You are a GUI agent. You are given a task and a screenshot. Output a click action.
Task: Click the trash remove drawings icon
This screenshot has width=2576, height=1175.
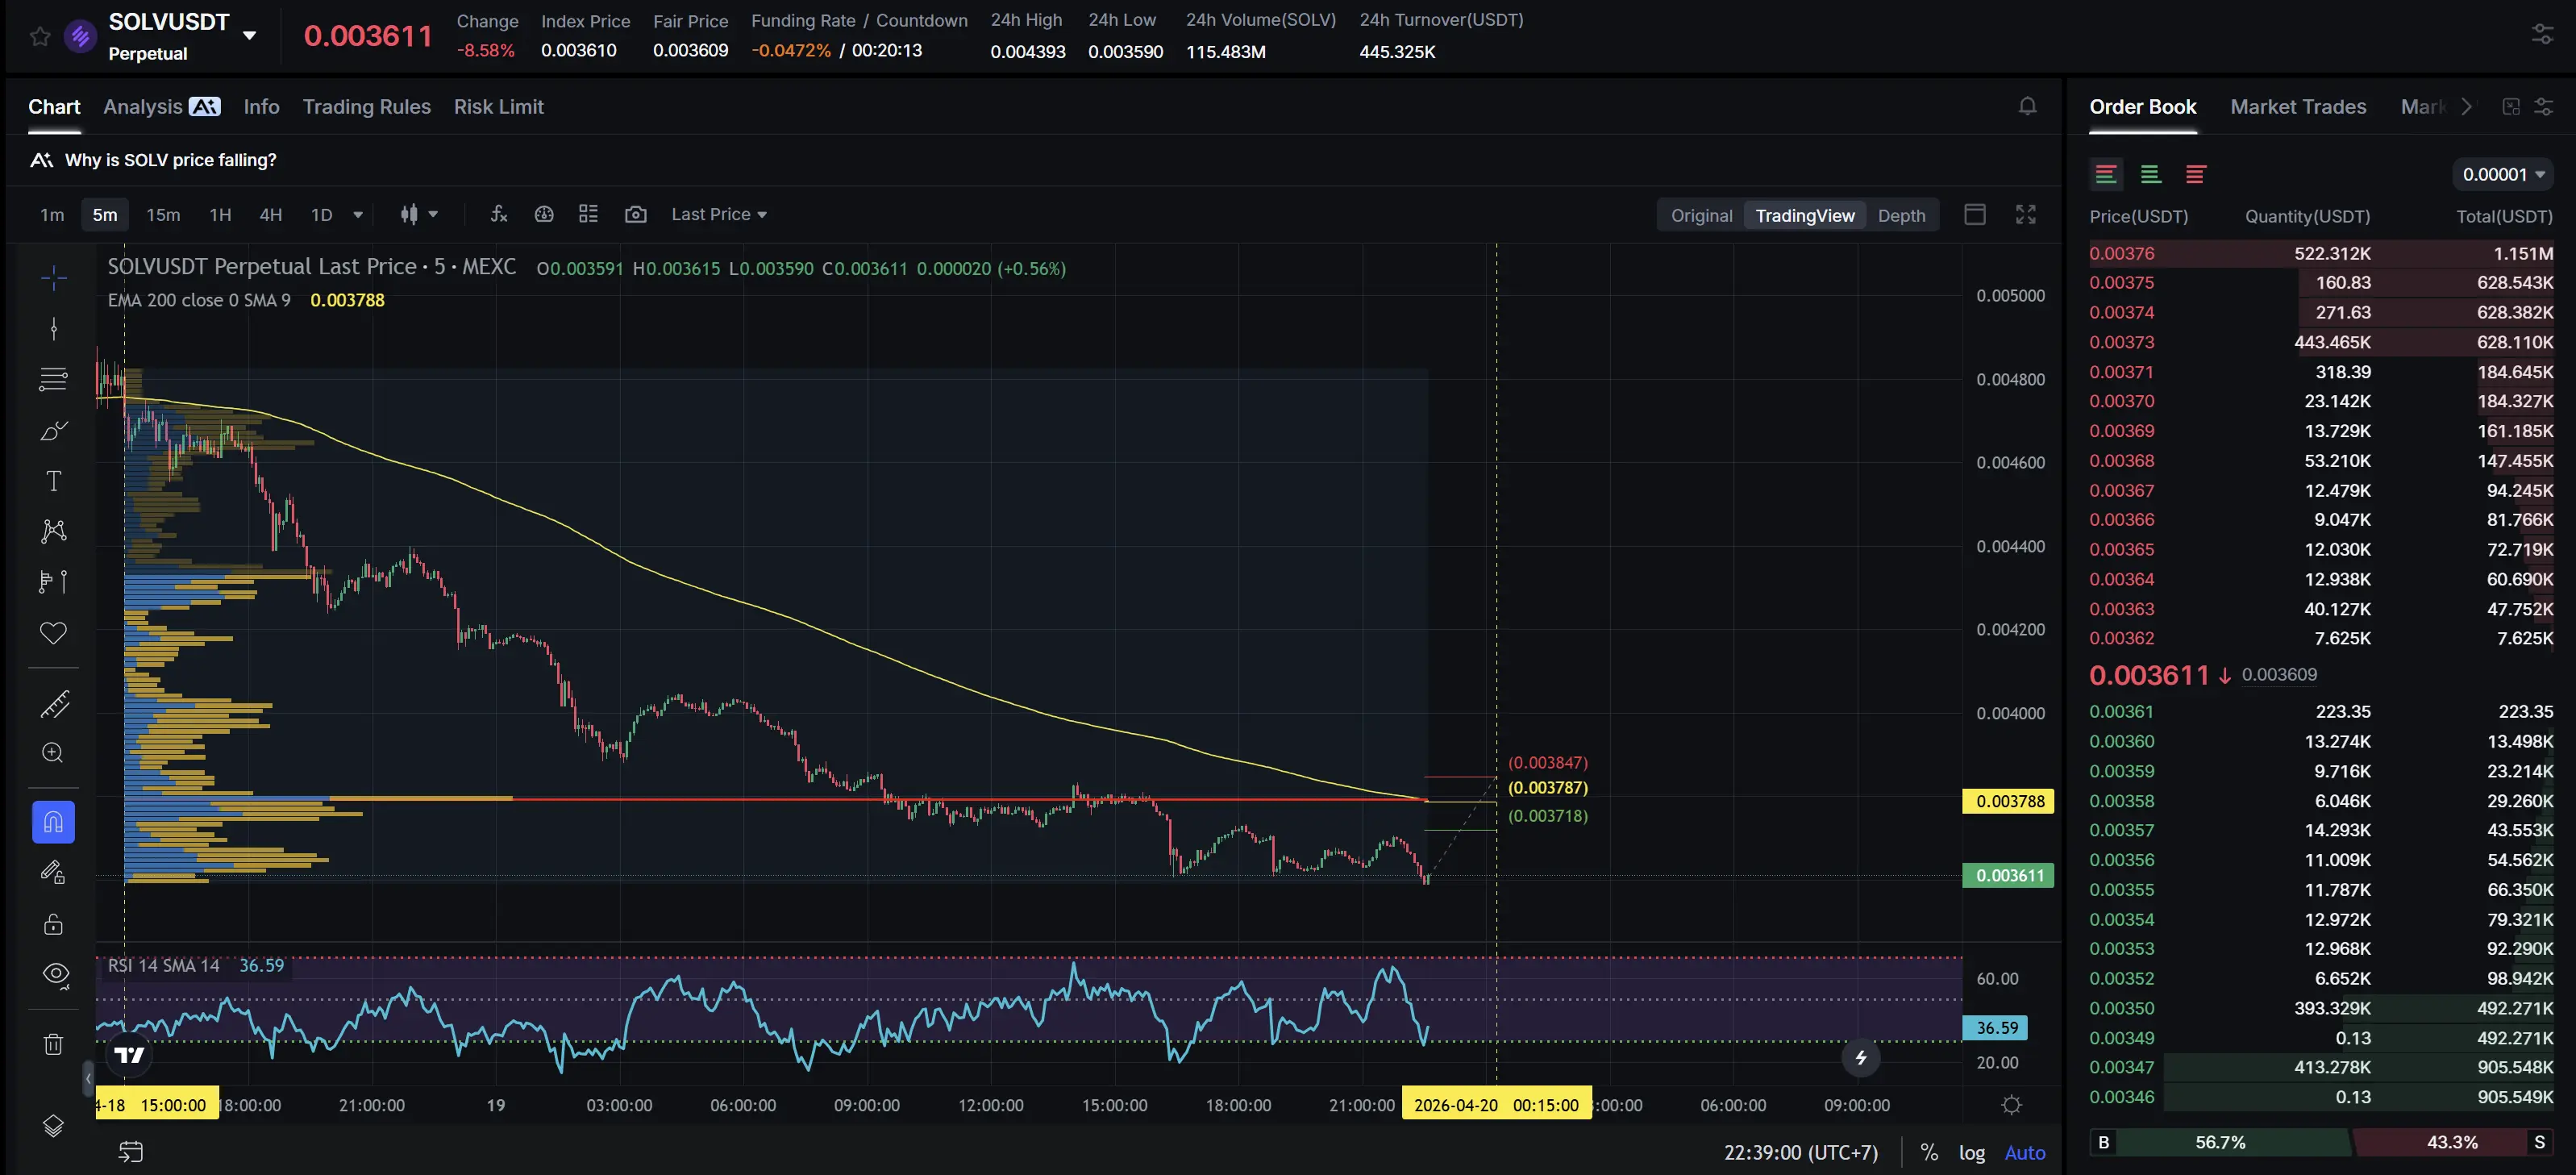click(x=54, y=1044)
